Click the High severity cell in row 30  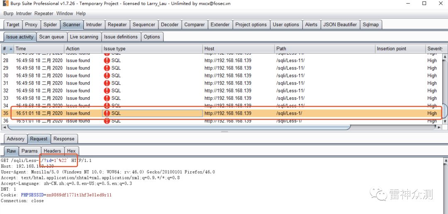[x=432, y=75]
